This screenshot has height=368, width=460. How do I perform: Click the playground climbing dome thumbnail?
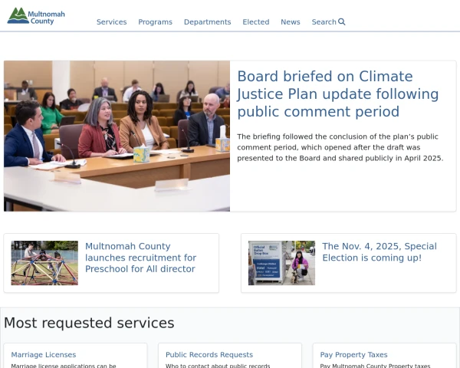tap(44, 263)
